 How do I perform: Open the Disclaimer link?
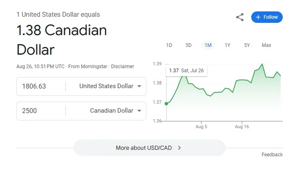123,66
